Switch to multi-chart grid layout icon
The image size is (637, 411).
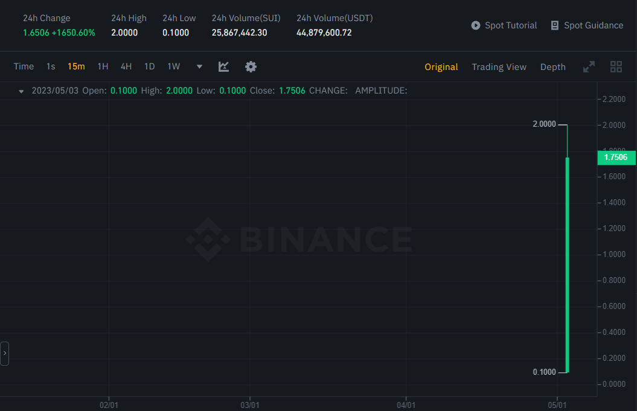[x=616, y=66]
